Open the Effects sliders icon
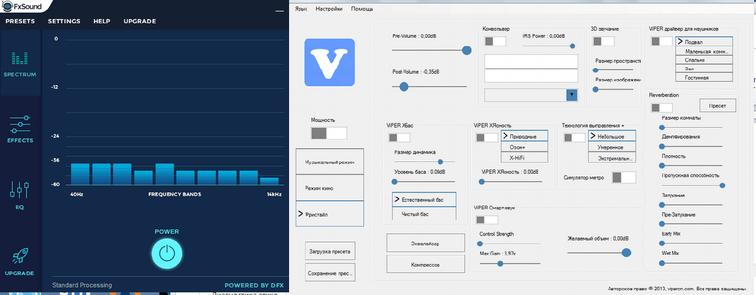The width and height of the screenshot is (756, 295). pyautogui.click(x=20, y=123)
